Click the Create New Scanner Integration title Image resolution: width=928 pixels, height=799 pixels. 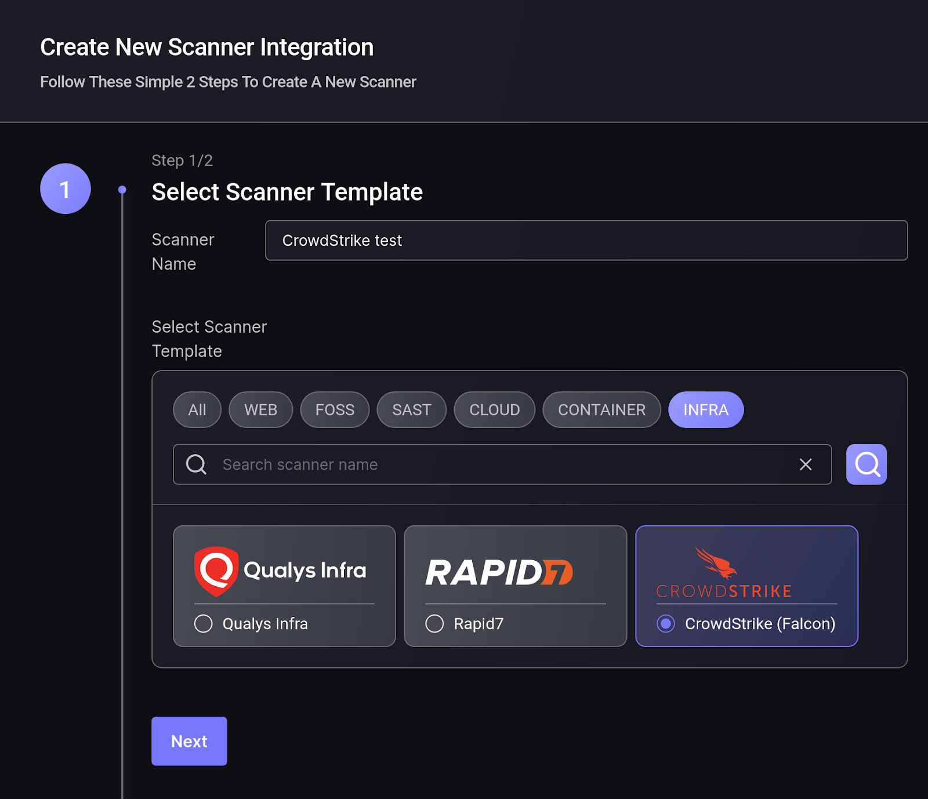(x=207, y=47)
